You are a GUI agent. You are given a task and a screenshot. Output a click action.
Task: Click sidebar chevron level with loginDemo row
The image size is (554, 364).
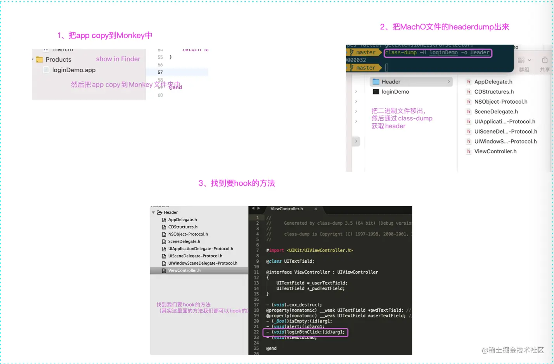point(356,92)
